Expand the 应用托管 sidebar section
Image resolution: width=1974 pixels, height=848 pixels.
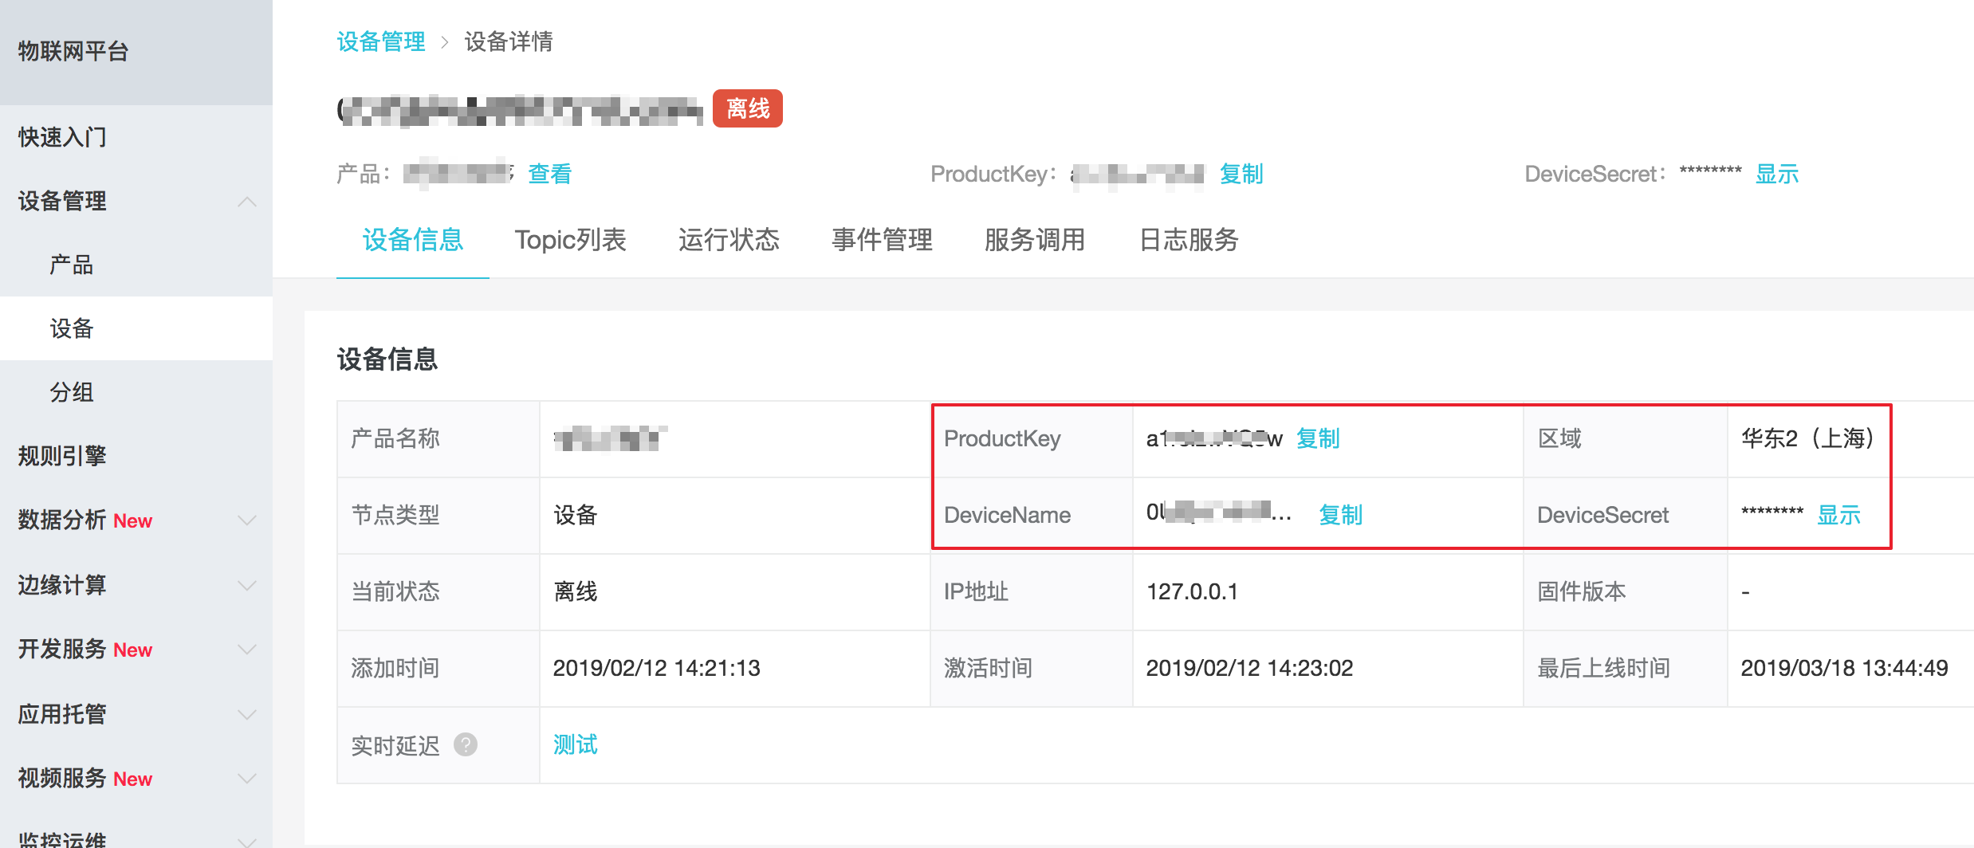[x=247, y=714]
